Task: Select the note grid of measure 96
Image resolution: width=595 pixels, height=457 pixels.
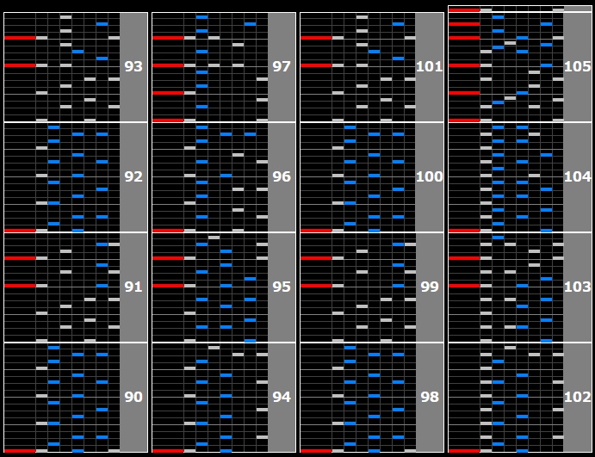Action: point(210,177)
